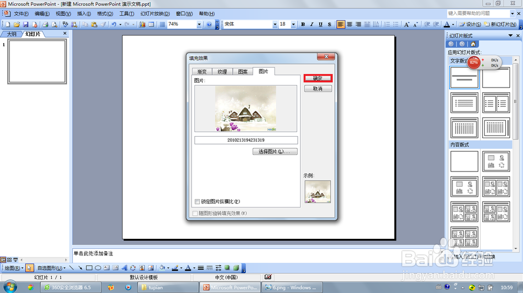Click 取消 to cancel the dialog
This screenshot has width=523, height=293.
coord(318,89)
